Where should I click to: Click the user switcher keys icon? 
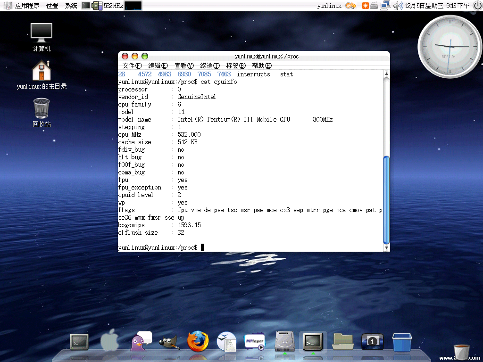point(350,6)
